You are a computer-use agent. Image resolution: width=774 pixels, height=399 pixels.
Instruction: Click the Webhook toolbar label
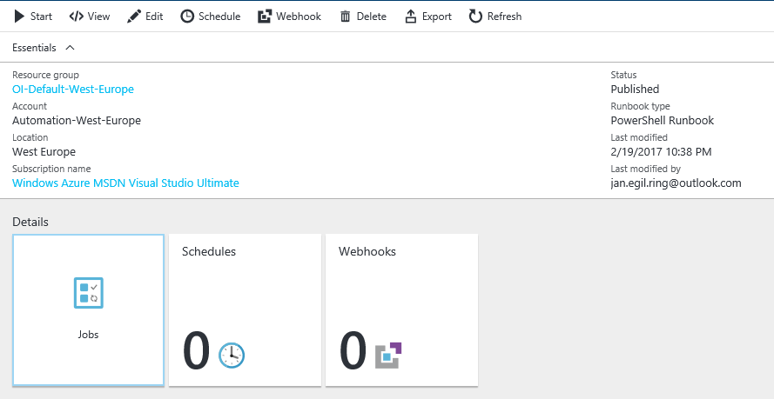point(299,17)
